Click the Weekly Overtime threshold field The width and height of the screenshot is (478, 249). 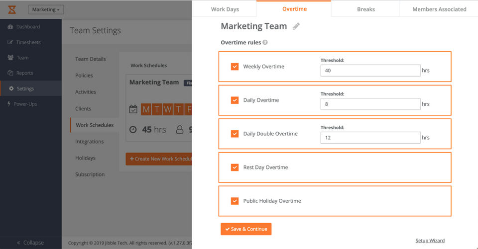pyautogui.click(x=370, y=71)
